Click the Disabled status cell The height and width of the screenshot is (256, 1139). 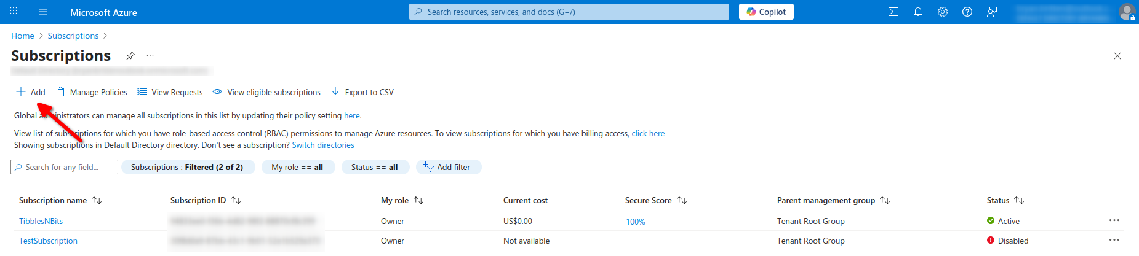click(x=1007, y=241)
